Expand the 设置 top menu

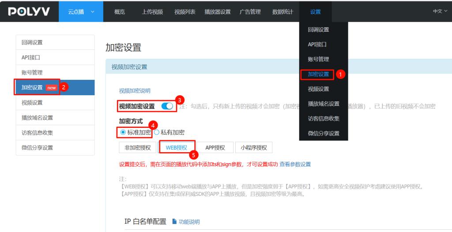tap(315, 12)
